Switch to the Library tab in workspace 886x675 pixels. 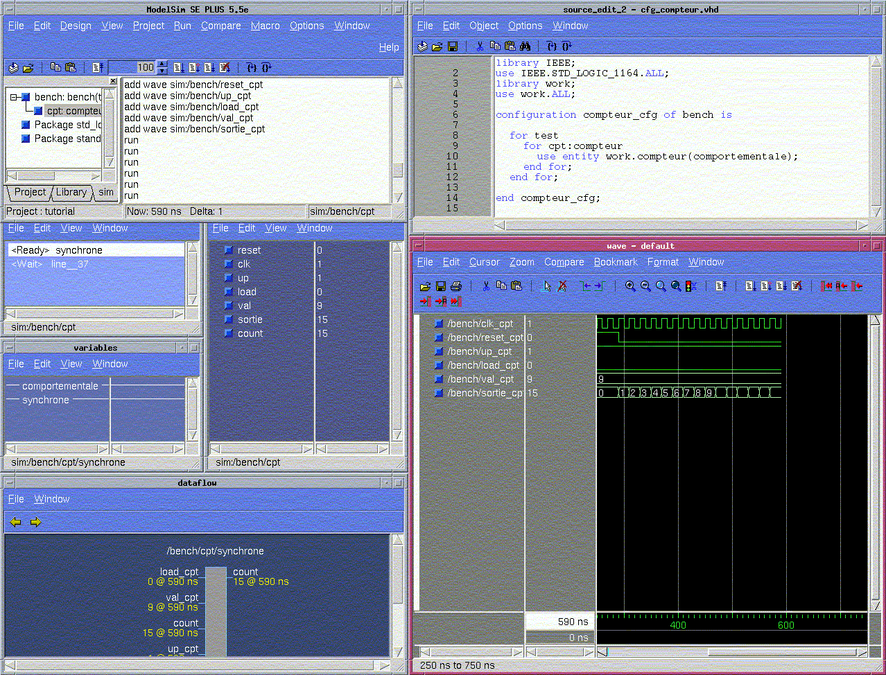tap(71, 192)
